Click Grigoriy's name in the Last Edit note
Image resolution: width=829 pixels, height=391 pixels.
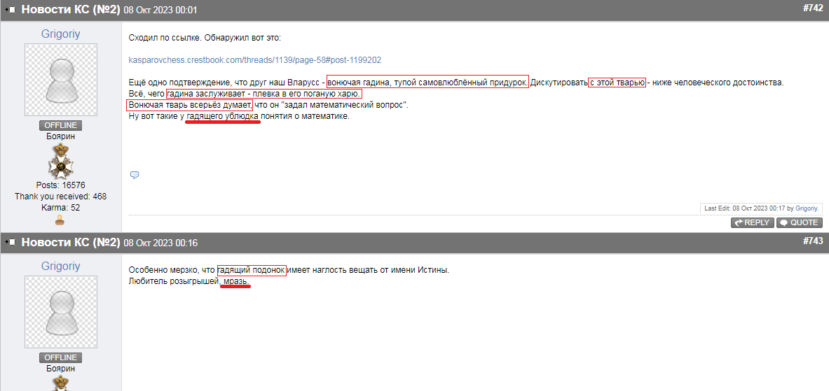807,208
